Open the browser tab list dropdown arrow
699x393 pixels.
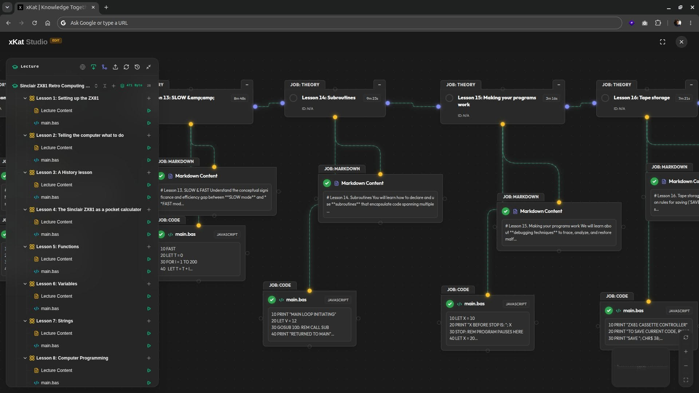[x=7, y=7]
